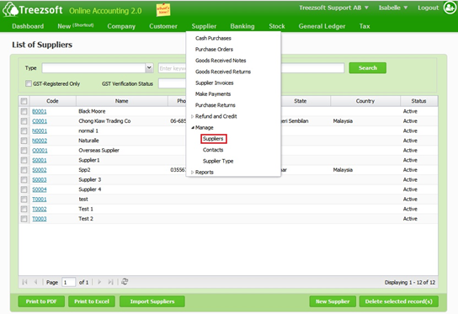Open the Tax menu
Viewport: 458px width, 314px height.
point(365,26)
